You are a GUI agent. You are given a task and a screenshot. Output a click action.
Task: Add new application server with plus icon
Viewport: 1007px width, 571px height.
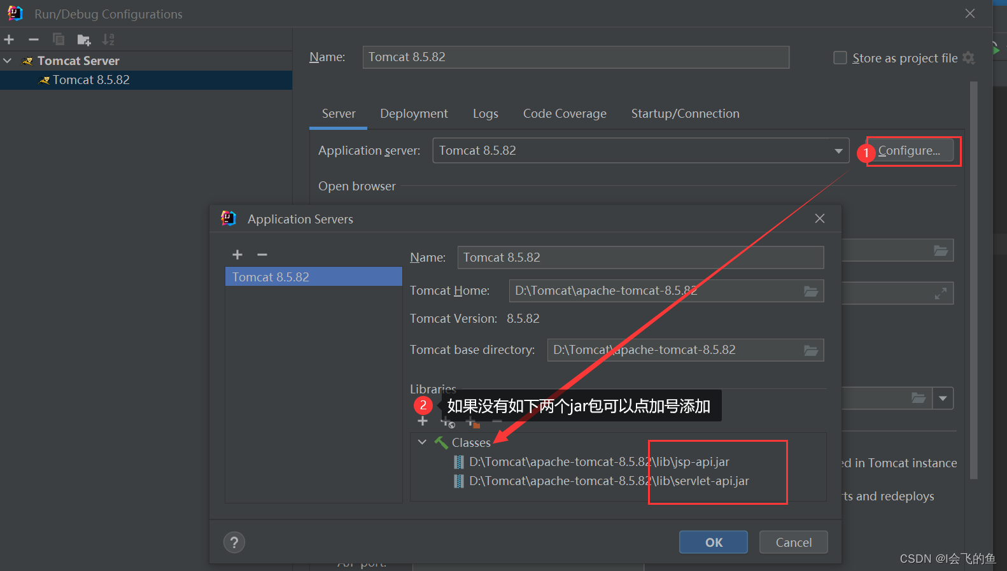point(237,255)
